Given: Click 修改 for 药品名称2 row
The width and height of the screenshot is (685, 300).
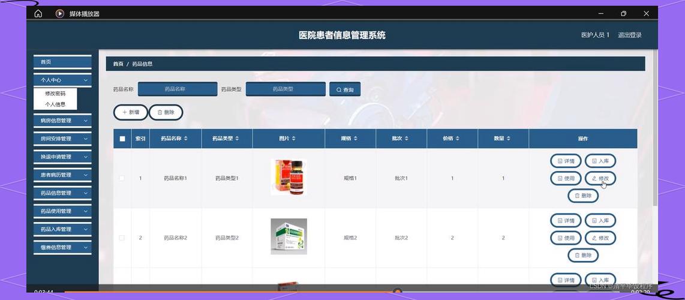Looking at the screenshot, I should tap(600, 238).
